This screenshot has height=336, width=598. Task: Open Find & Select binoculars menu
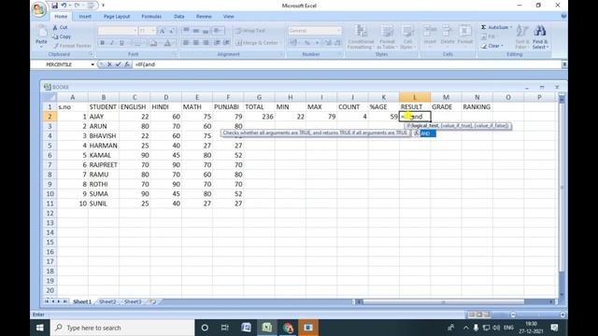(540, 37)
